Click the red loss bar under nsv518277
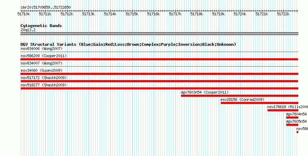This screenshot has height=156, width=308. (159, 88)
